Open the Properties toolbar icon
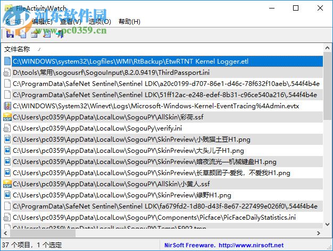 pyautogui.click(x=35, y=34)
